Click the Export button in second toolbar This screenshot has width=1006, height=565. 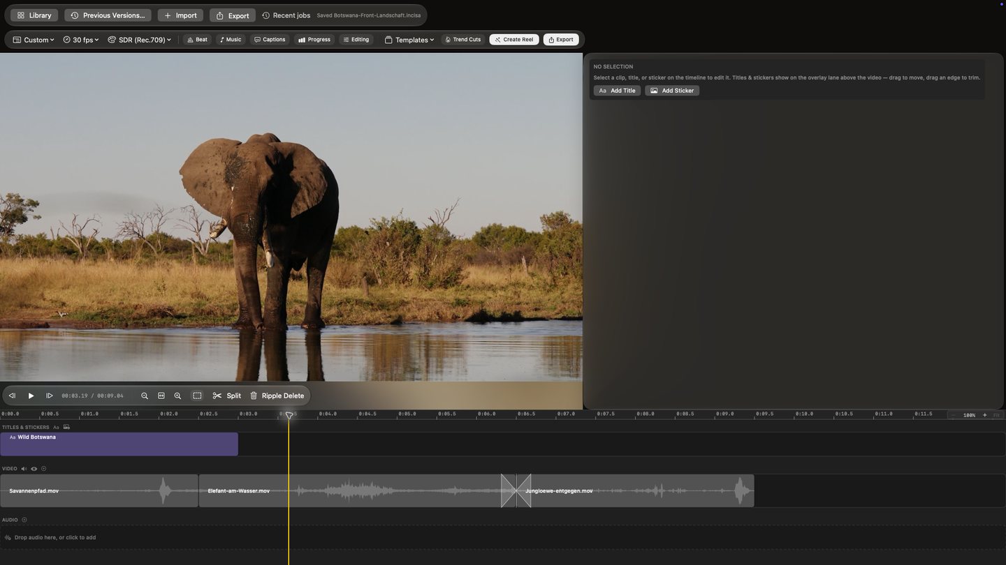point(561,40)
